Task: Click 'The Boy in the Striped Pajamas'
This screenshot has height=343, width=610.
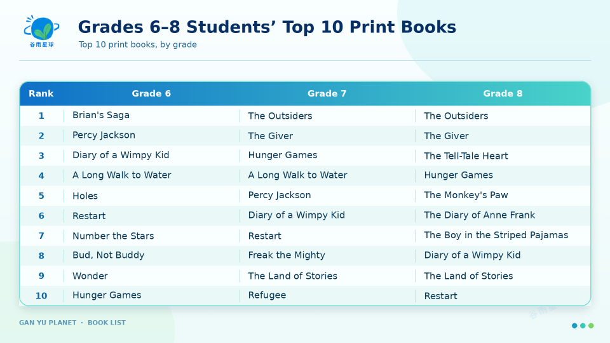Action: [496, 235]
